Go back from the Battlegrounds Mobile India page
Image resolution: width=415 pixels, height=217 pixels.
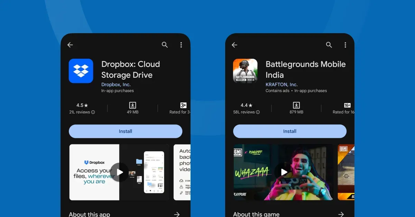click(x=234, y=45)
